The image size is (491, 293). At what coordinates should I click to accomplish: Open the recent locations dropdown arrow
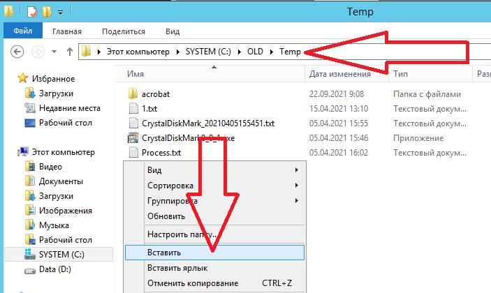[x=54, y=52]
